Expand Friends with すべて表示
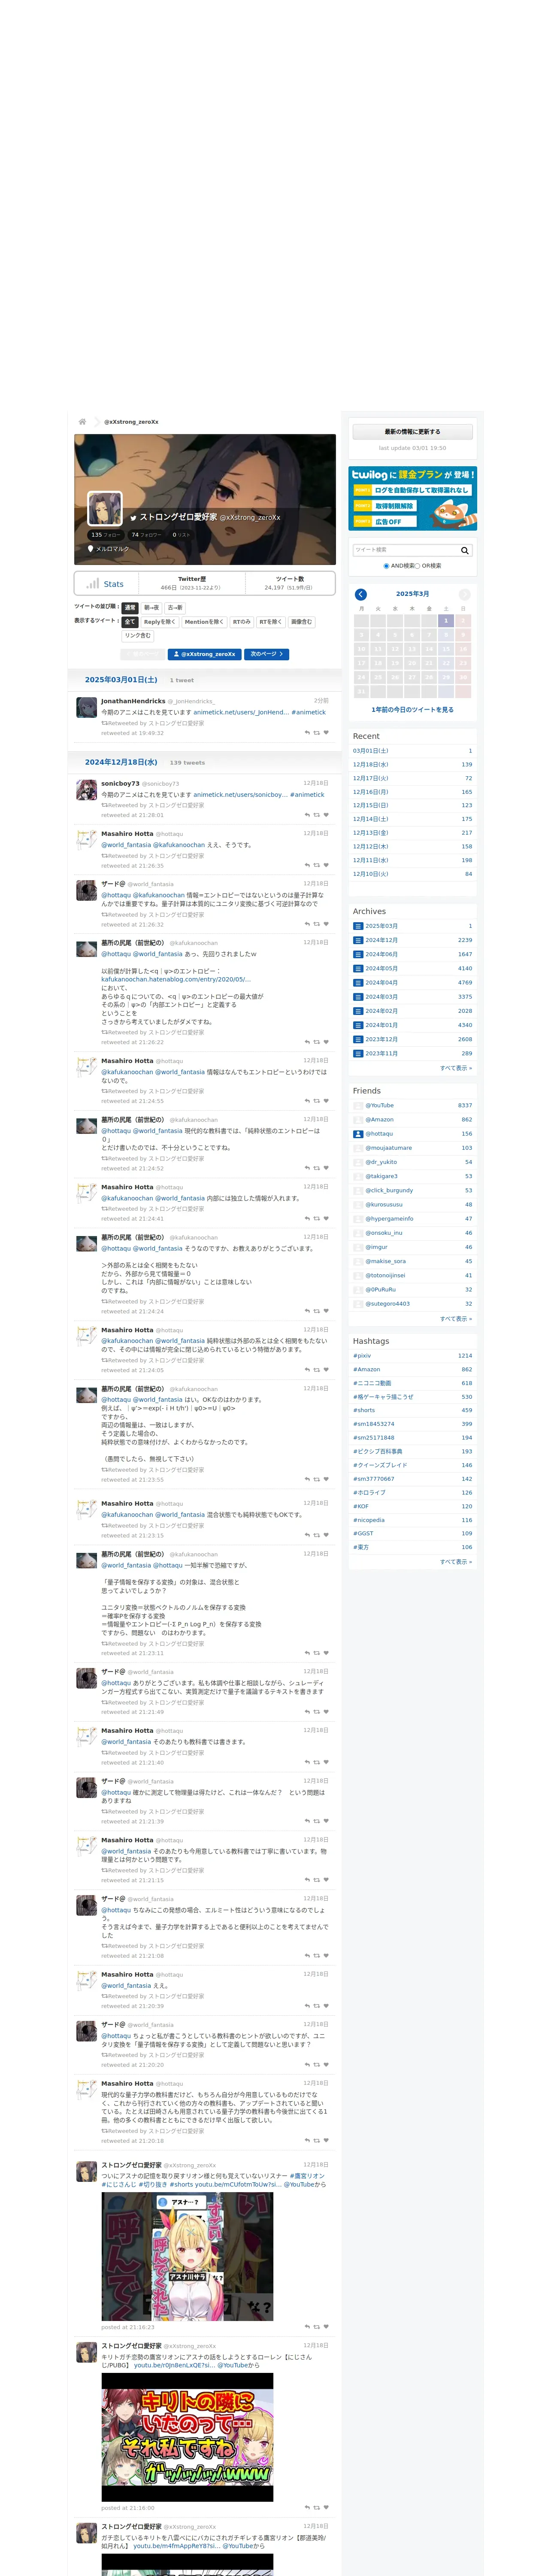Viewport: 551px width, 2576px height. click(456, 1318)
